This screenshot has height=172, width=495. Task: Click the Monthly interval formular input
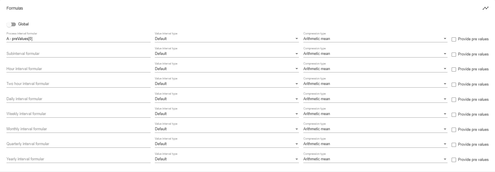tap(78, 129)
